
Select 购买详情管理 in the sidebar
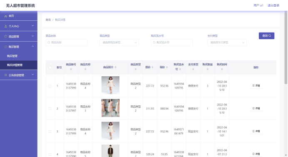(x=19, y=65)
